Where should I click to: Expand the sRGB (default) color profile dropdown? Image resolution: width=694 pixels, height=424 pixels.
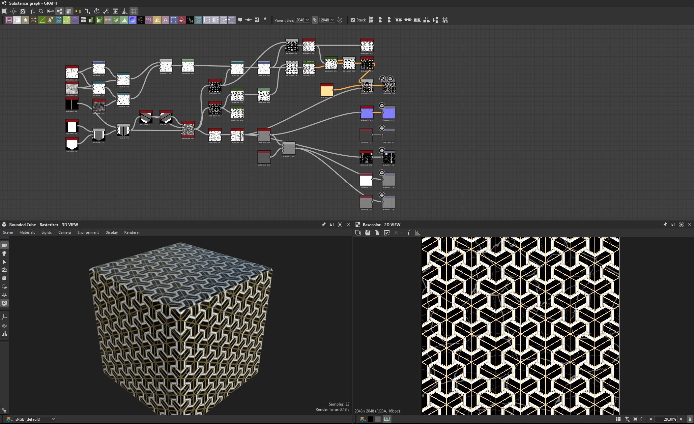[x=35, y=419]
